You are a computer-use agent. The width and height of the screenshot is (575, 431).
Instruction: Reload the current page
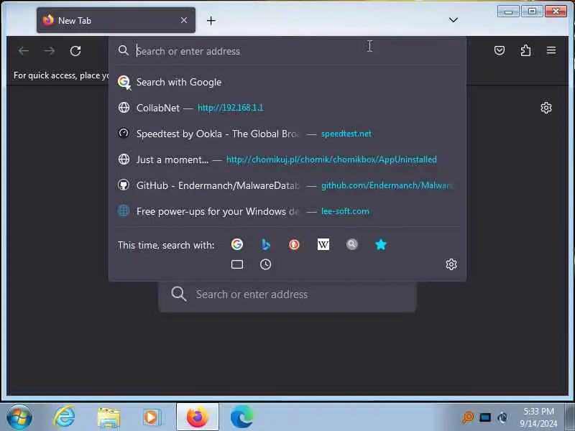(75, 50)
